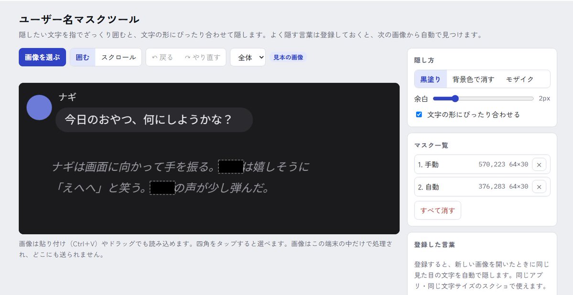Click the 見本の画像 badge
The height and width of the screenshot is (295, 573).
[x=288, y=57]
